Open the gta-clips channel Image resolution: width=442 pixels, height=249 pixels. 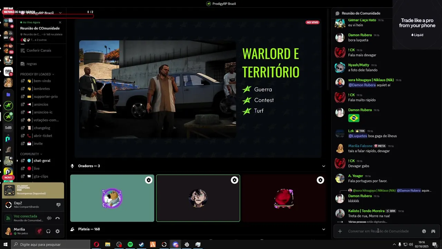(x=41, y=176)
